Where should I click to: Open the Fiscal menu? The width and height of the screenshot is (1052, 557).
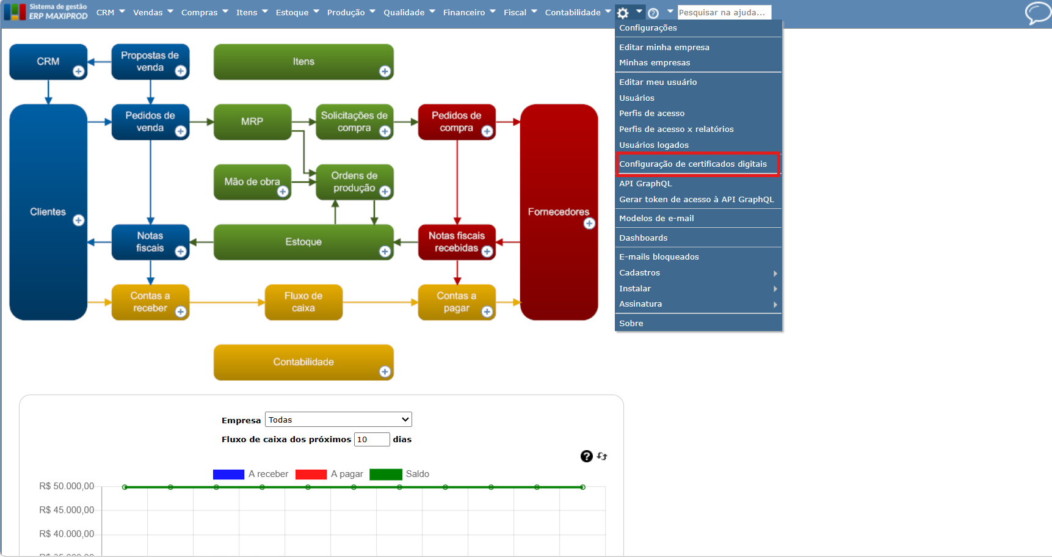pos(520,12)
